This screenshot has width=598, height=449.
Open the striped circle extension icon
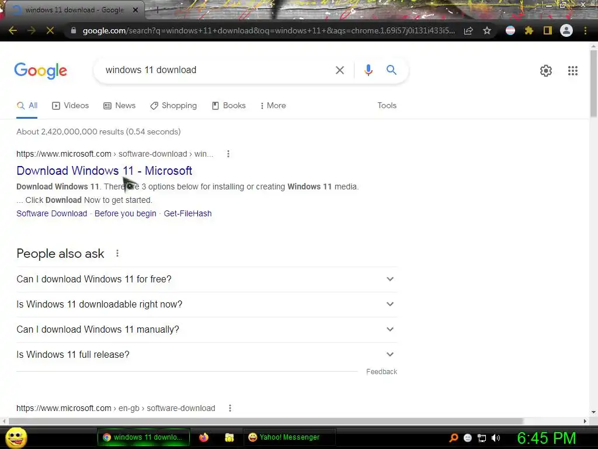tap(510, 30)
